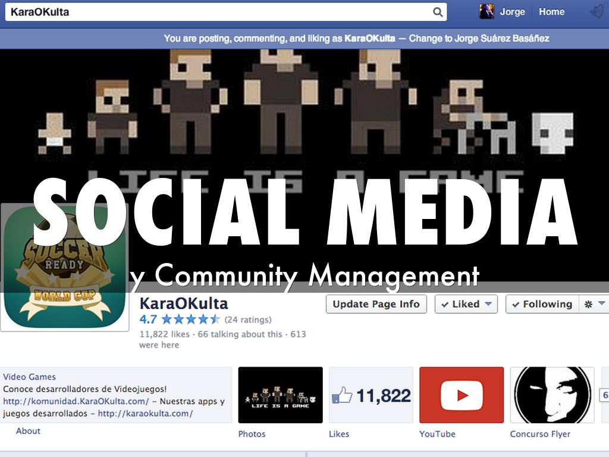Click Update Page Info button

coord(376,304)
